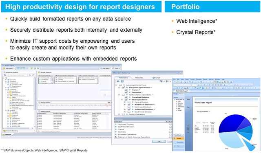Click the binoculars search icon in Member Selector
This screenshot has width=261, height=153.
coord(118,81)
